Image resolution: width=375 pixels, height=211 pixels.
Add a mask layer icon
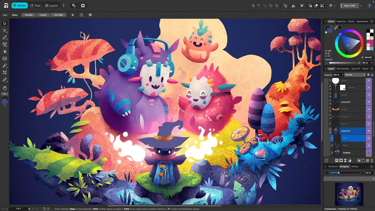click(341, 160)
